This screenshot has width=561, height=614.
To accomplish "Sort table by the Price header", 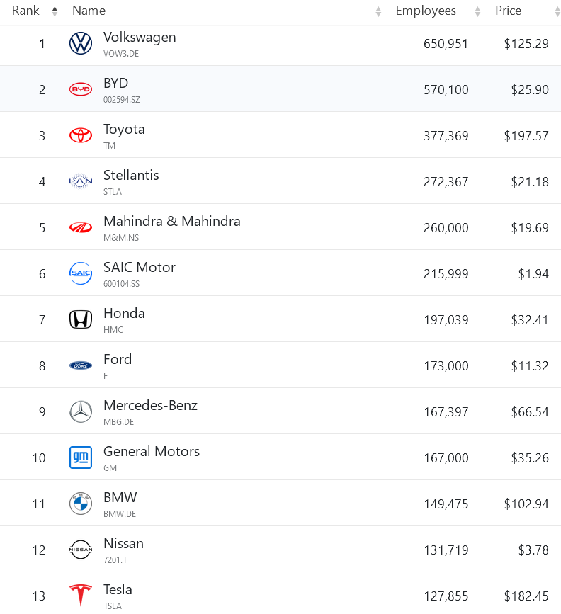I will pyautogui.click(x=508, y=11).
